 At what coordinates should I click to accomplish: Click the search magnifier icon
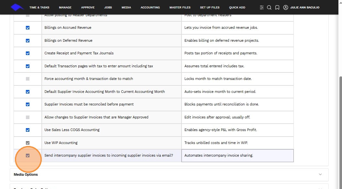click(269, 7)
